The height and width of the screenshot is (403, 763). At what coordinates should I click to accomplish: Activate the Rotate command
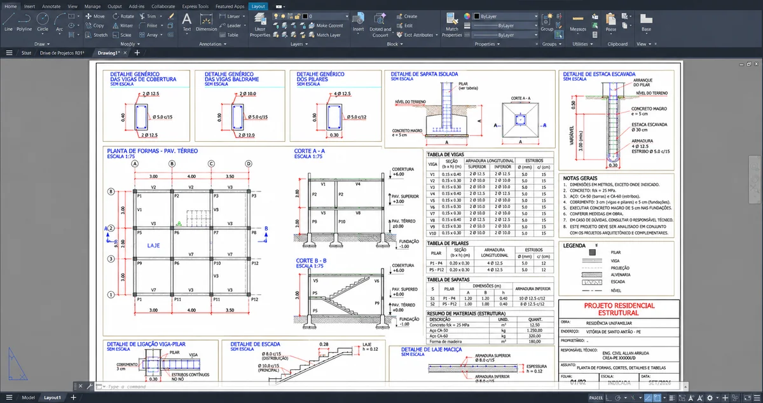tap(123, 16)
